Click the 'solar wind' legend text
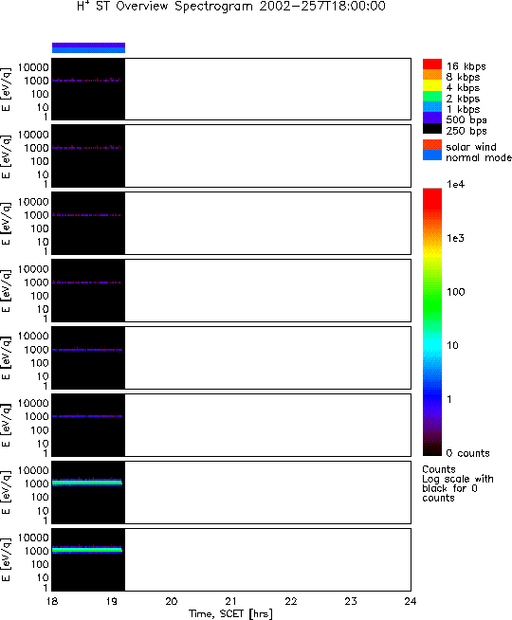The width and height of the screenshot is (512, 620). pyautogui.click(x=471, y=147)
